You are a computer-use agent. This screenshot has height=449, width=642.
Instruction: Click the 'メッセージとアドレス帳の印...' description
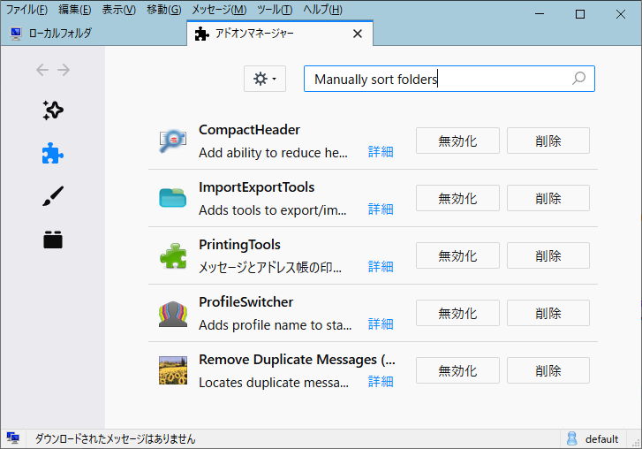(x=270, y=268)
